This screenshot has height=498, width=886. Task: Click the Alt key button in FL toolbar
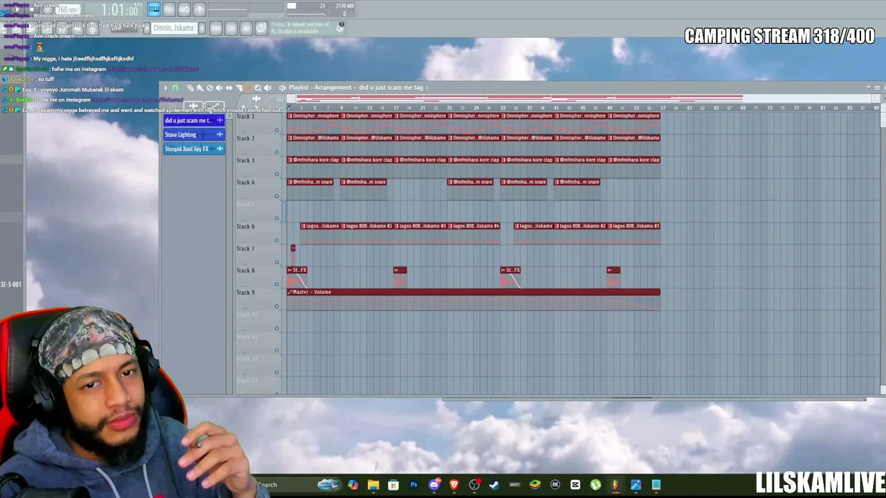coord(246,28)
